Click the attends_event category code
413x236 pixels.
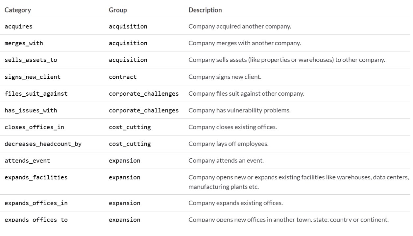[27, 161]
